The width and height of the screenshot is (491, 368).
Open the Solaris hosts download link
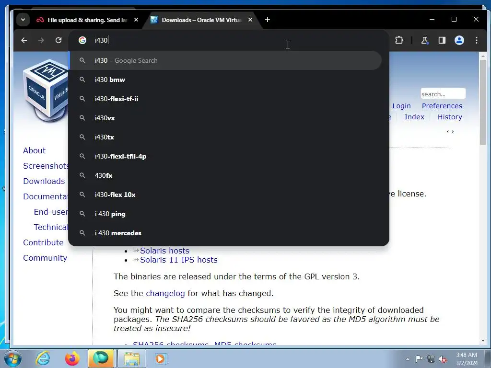[x=164, y=251]
